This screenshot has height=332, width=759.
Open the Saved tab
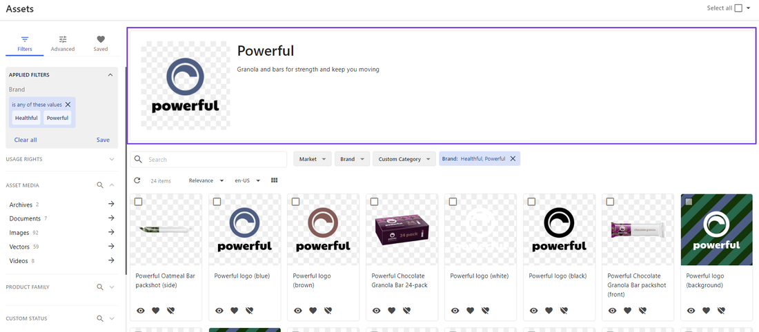[100, 43]
